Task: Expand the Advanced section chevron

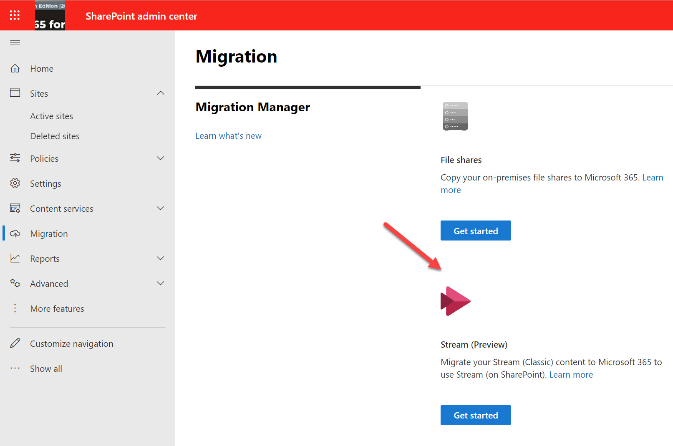Action: (161, 283)
